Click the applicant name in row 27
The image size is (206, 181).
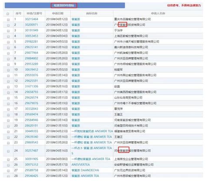[130, 170]
